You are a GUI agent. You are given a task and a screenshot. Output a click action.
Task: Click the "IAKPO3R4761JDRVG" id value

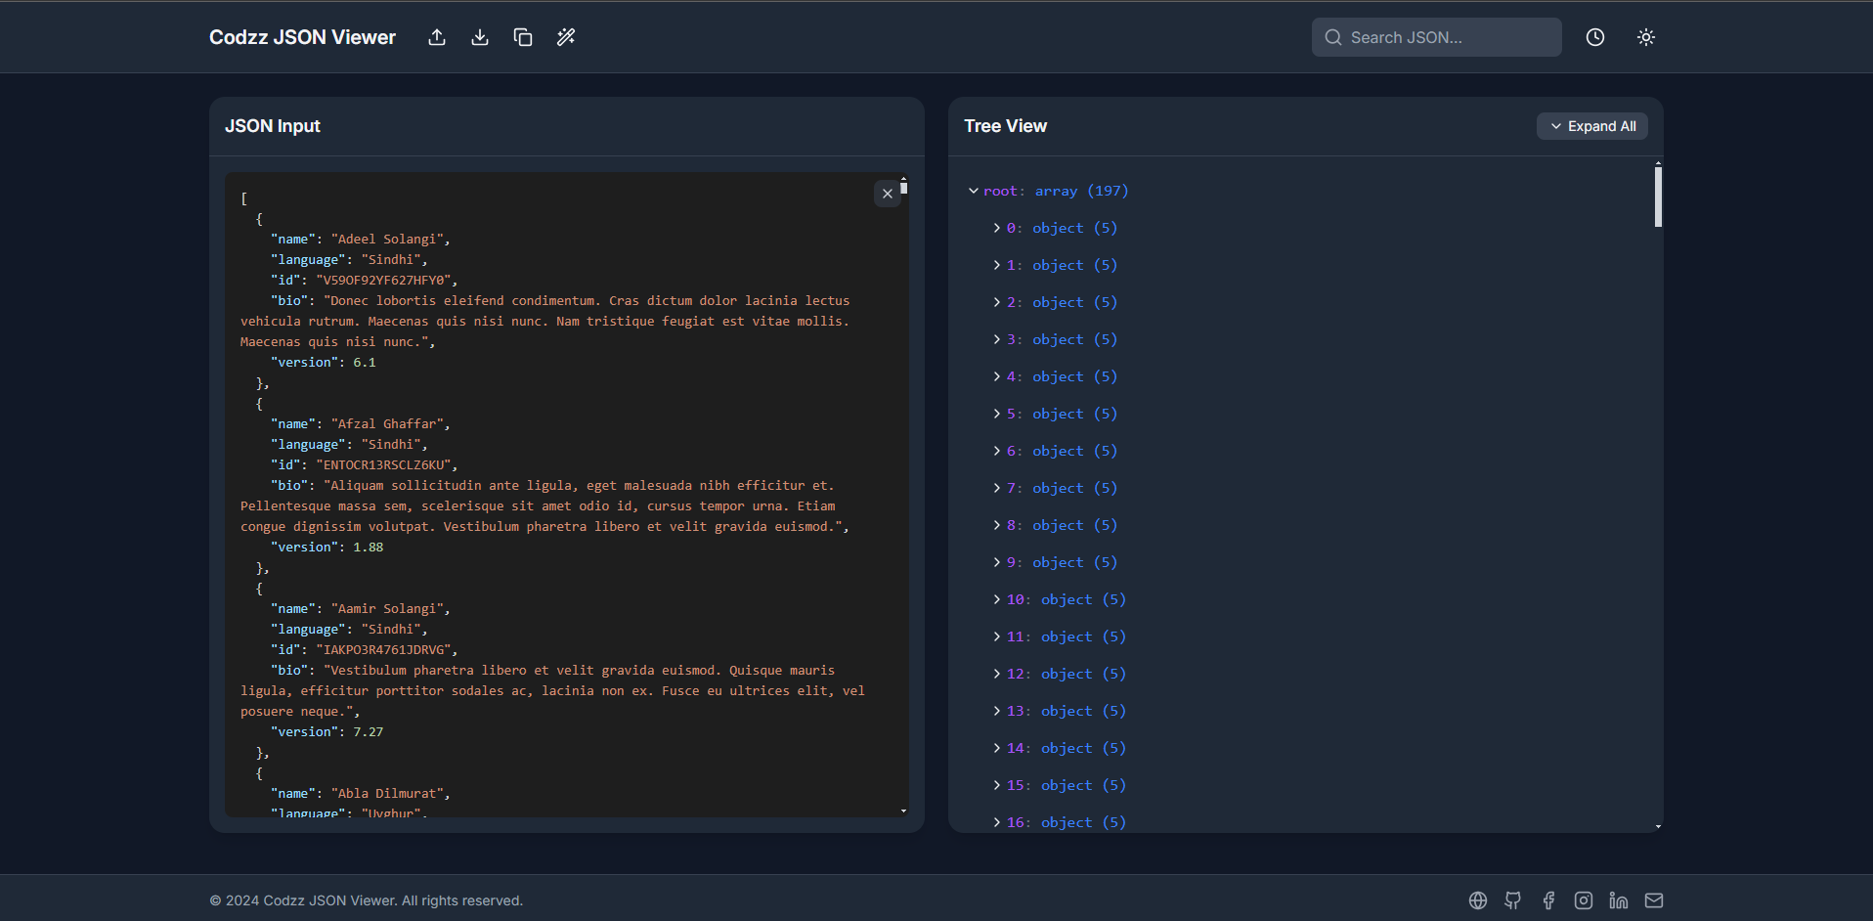[x=383, y=650]
